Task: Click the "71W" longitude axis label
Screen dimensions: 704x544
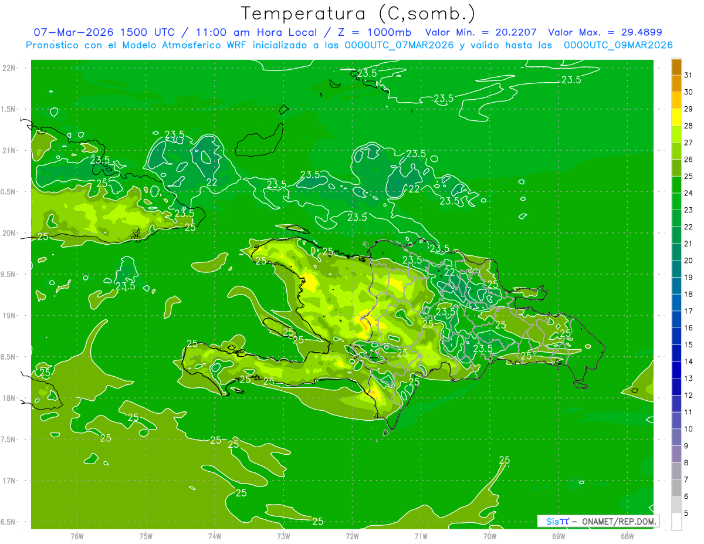Action: 421,536
